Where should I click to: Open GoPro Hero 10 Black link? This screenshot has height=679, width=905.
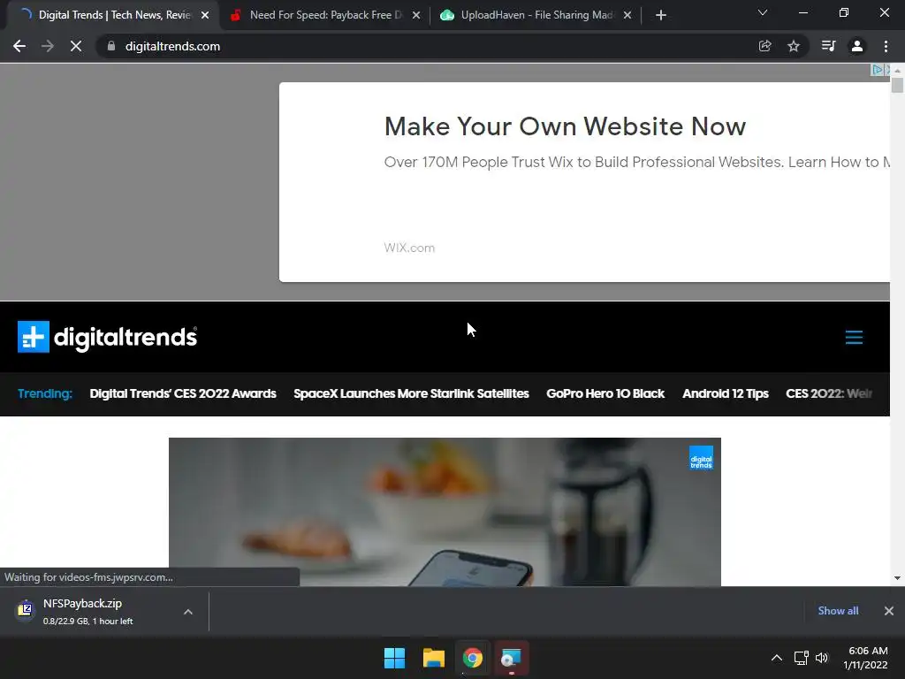pos(605,393)
